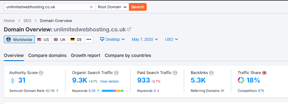This screenshot has height=104, width=288.
Task: Click the +9.1% organic traffic change
Action: click(93, 81)
